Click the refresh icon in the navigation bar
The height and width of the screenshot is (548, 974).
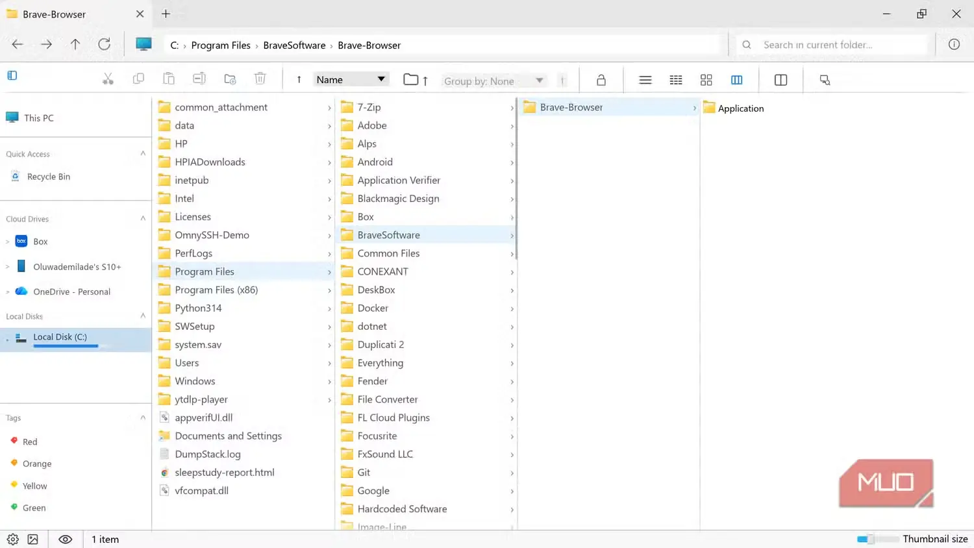(104, 44)
